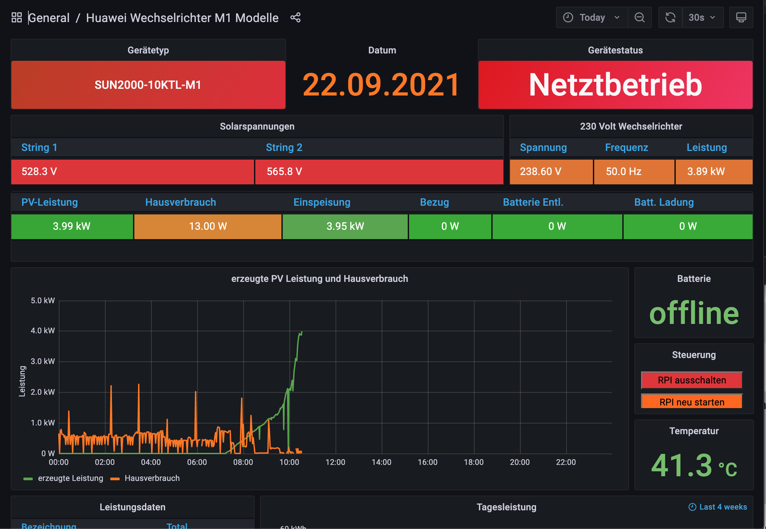Viewport: 766px width, 529px height.
Task: Click the cycle view mode monitor icon
Action: (741, 17)
